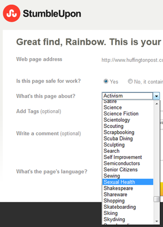Screen dimensions: 163x227
Task: Choose Scientology from the topic list
Action: (x=128, y=120)
